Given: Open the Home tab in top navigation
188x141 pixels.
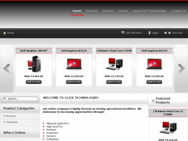Looking at the screenshot, I should pos(77,11).
